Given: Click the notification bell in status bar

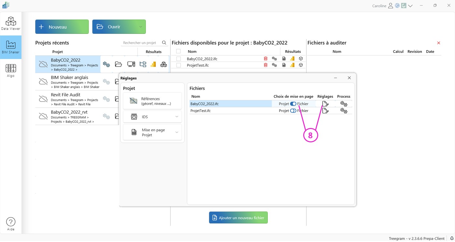Looking at the screenshot, I should (452, 238).
